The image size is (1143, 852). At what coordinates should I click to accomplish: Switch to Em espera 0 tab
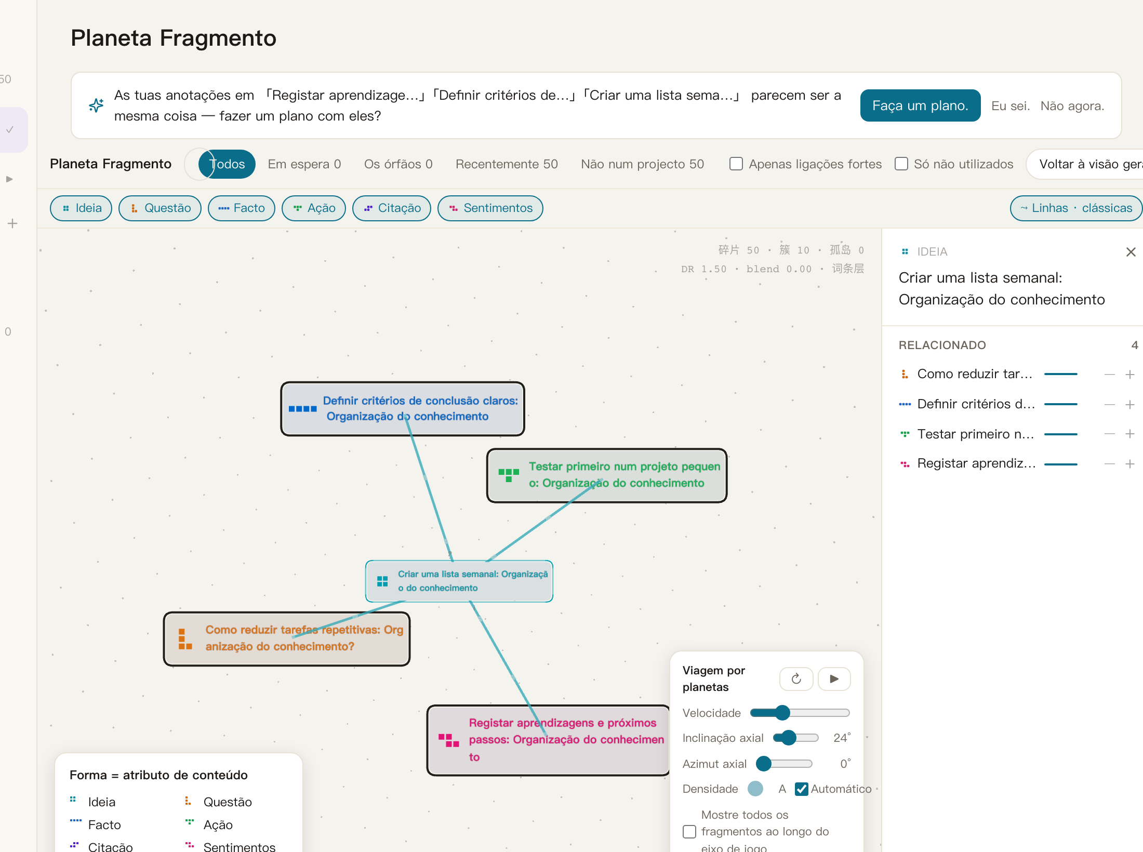(x=304, y=164)
